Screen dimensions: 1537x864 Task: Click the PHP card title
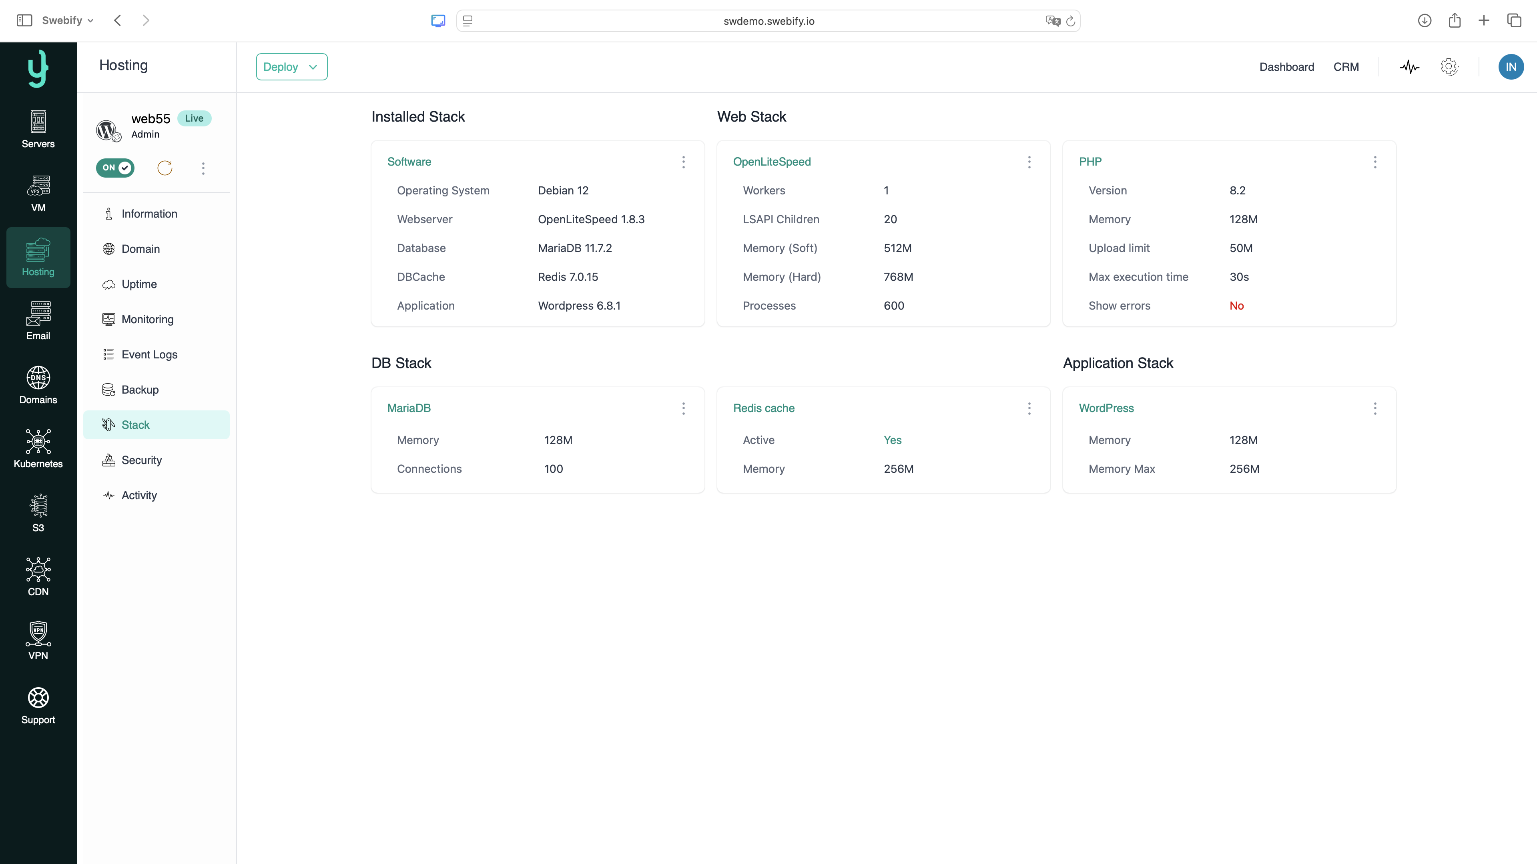(1090, 162)
